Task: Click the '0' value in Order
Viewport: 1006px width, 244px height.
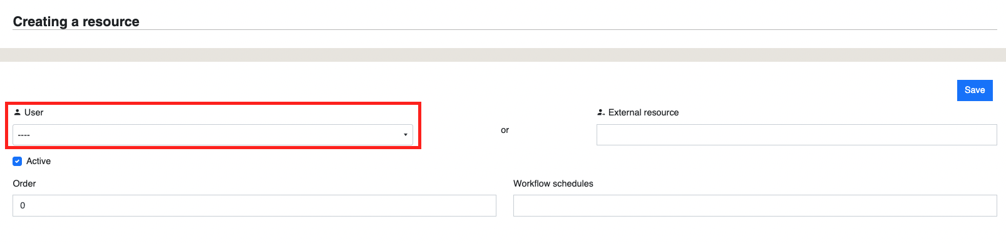Action: click(x=23, y=205)
